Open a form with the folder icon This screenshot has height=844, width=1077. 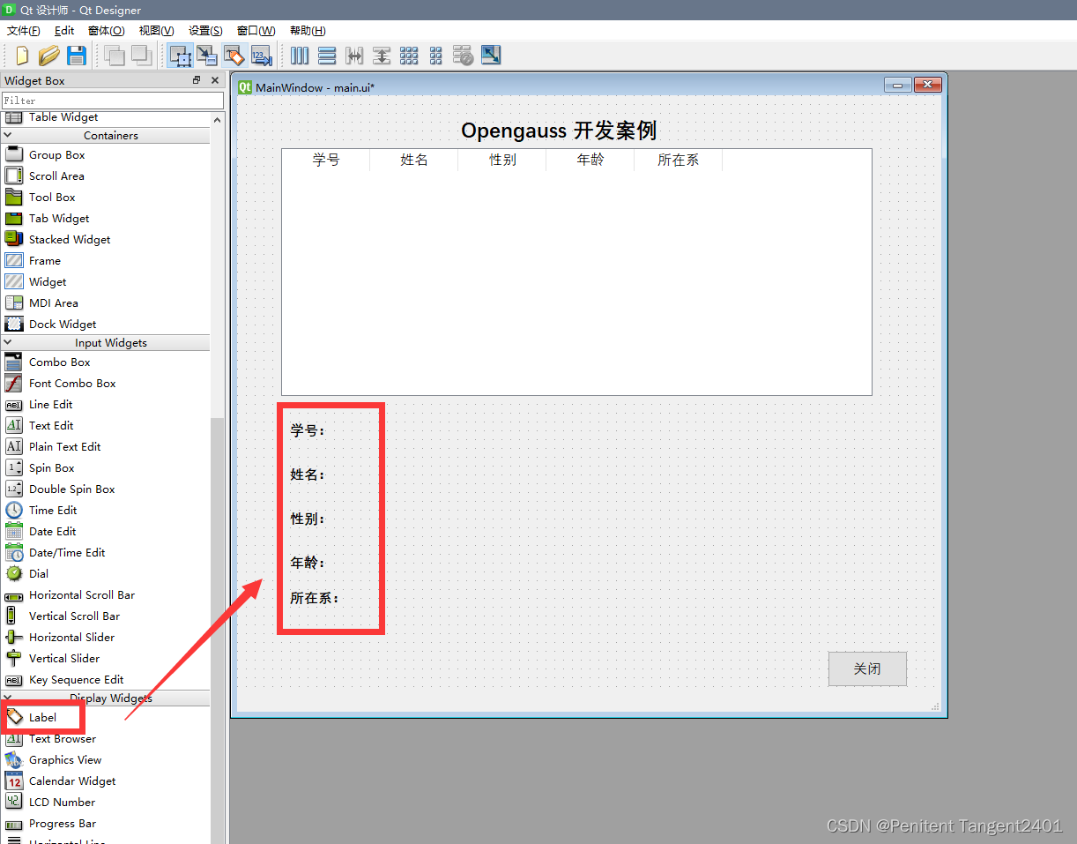pos(49,56)
